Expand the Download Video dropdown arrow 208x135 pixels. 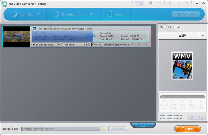(x=92, y=14)
